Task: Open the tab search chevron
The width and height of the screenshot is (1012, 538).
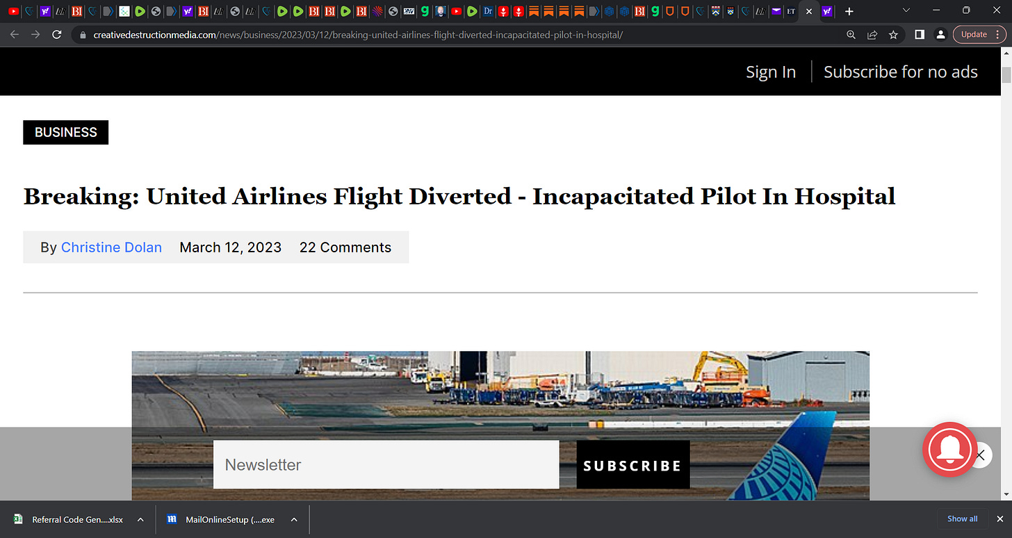Action: [906, 10]
